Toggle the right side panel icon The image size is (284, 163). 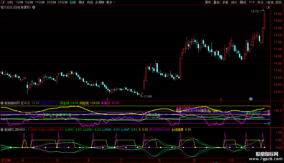(268, 8)
